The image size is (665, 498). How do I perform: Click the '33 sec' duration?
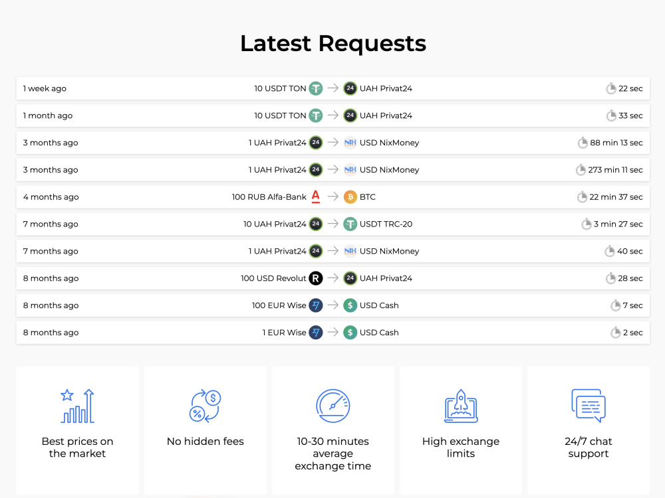click(x=630, y=116)
